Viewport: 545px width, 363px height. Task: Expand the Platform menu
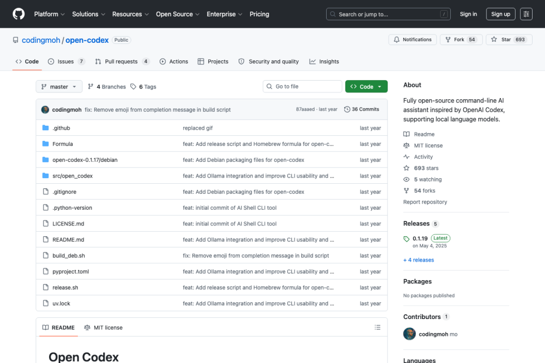coord(49,14)
